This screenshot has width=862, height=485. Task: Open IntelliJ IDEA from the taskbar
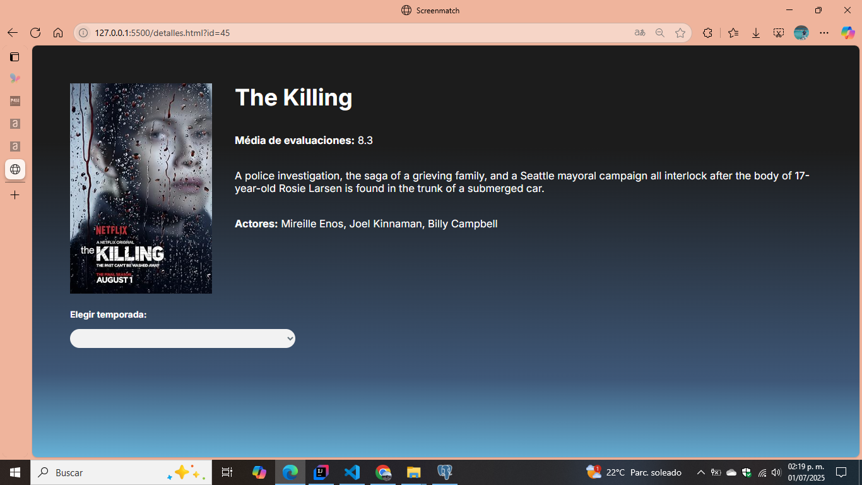pos(321,472)
